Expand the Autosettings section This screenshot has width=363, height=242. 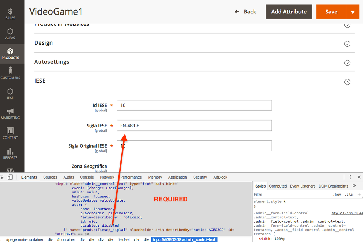pos(347,63)
